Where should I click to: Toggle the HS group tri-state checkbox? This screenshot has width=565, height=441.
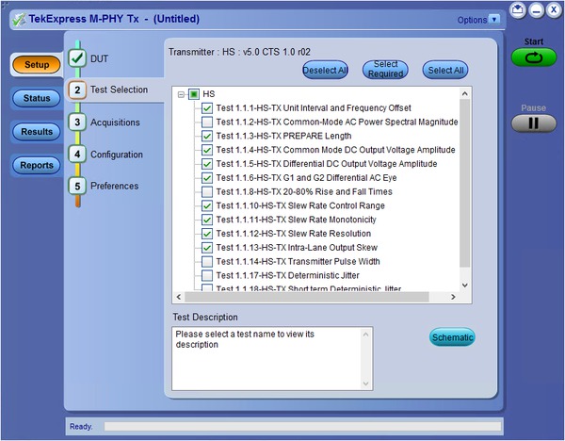[x=194, y=94]
